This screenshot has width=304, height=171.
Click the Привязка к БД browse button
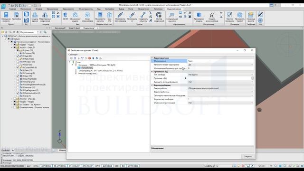tap(252, 78)
